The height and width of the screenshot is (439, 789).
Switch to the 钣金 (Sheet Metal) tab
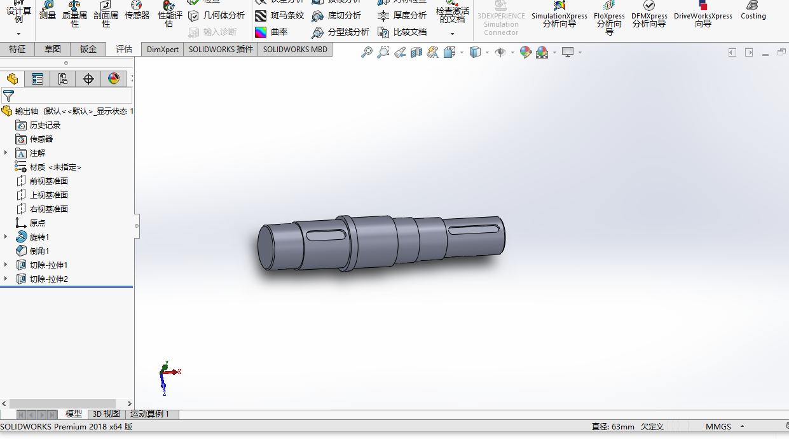[88, 49]
